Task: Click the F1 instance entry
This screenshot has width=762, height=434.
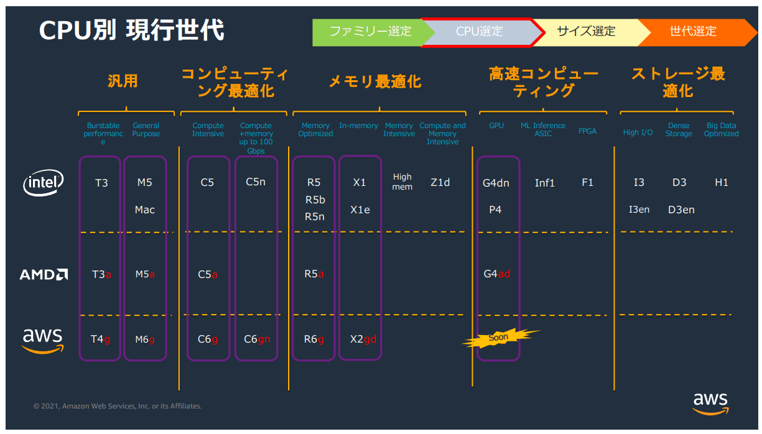Action: [x=588, y=182]
